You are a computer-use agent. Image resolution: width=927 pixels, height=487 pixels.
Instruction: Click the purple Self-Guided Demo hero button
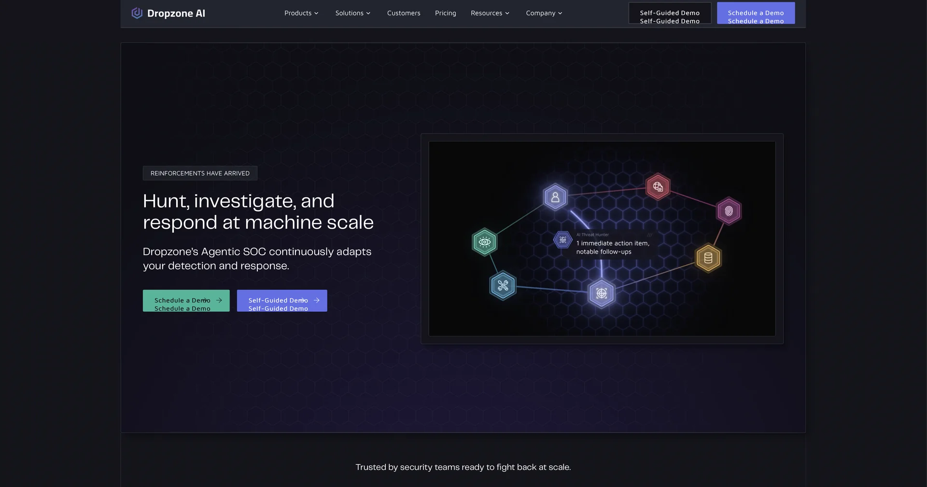click(282, 301)
